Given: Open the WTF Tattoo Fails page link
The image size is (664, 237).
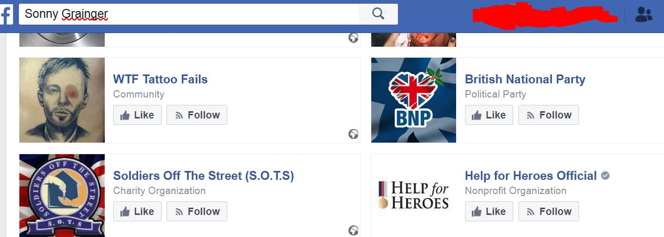Looking at the screenshot, I should pyautogui.click(x=160, y=79).
